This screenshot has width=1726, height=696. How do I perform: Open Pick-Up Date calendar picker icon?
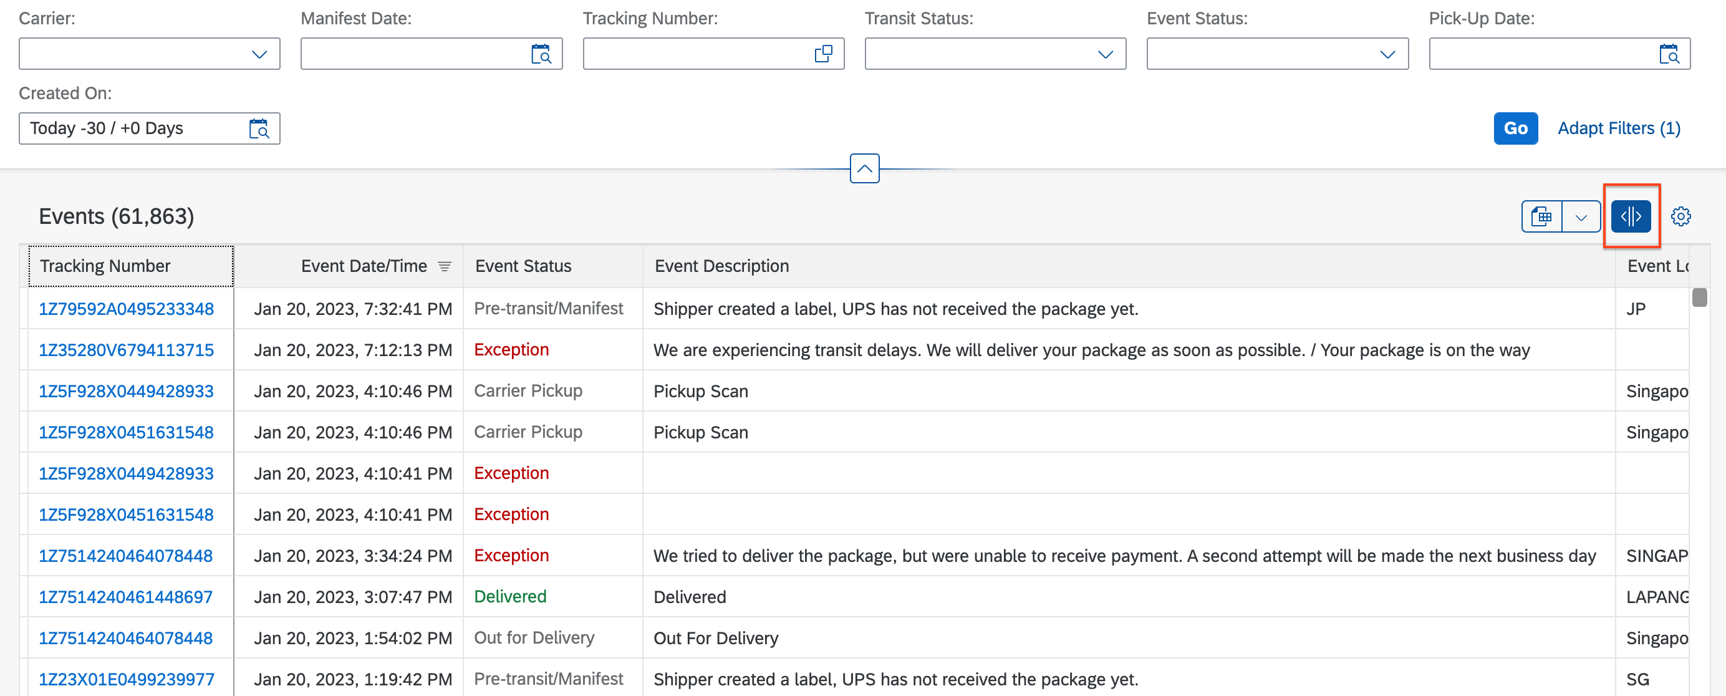point(1669,54)
